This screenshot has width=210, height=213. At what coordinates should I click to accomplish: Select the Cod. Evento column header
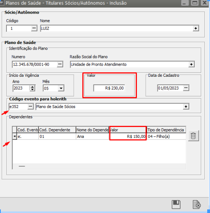point(28,130)
